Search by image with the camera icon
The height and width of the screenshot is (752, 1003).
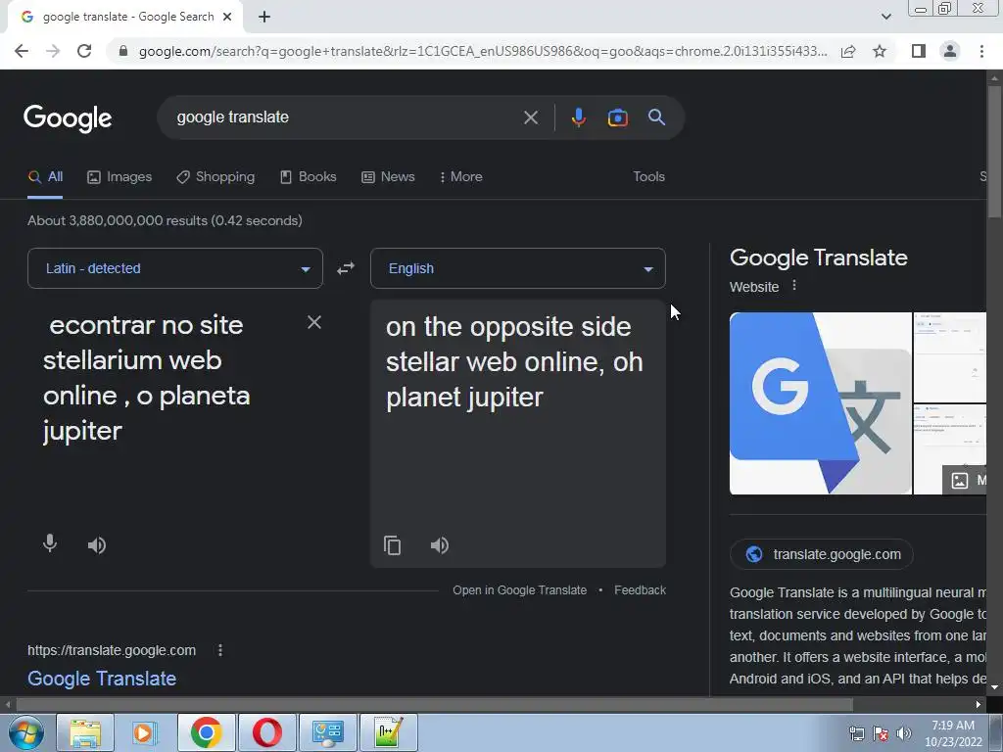click(617, 117)
